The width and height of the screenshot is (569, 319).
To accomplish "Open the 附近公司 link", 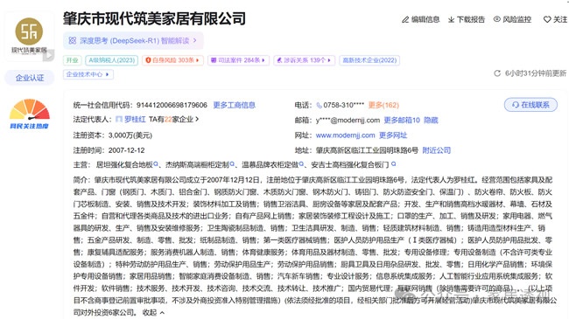I will tap(437, 150).
